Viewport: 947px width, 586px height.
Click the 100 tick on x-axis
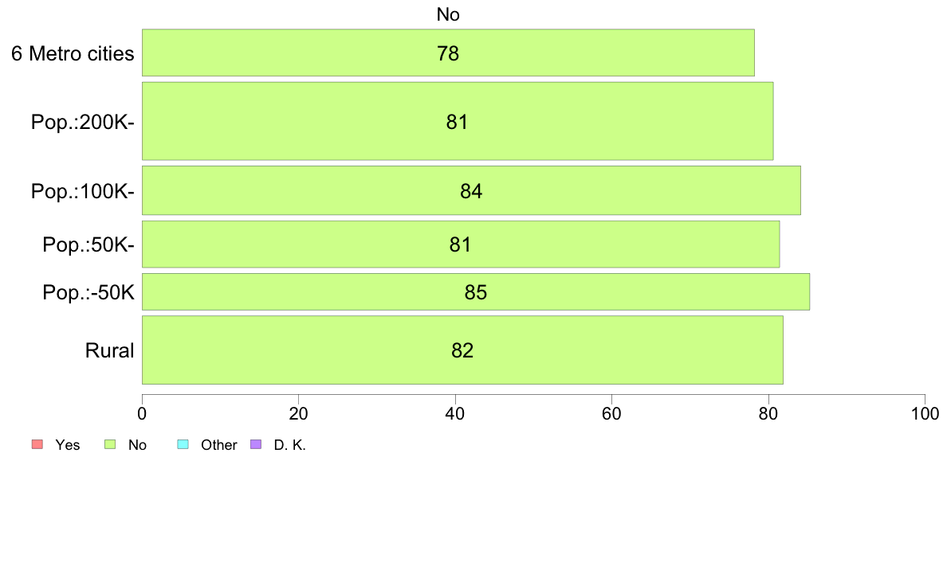[925, 413]
